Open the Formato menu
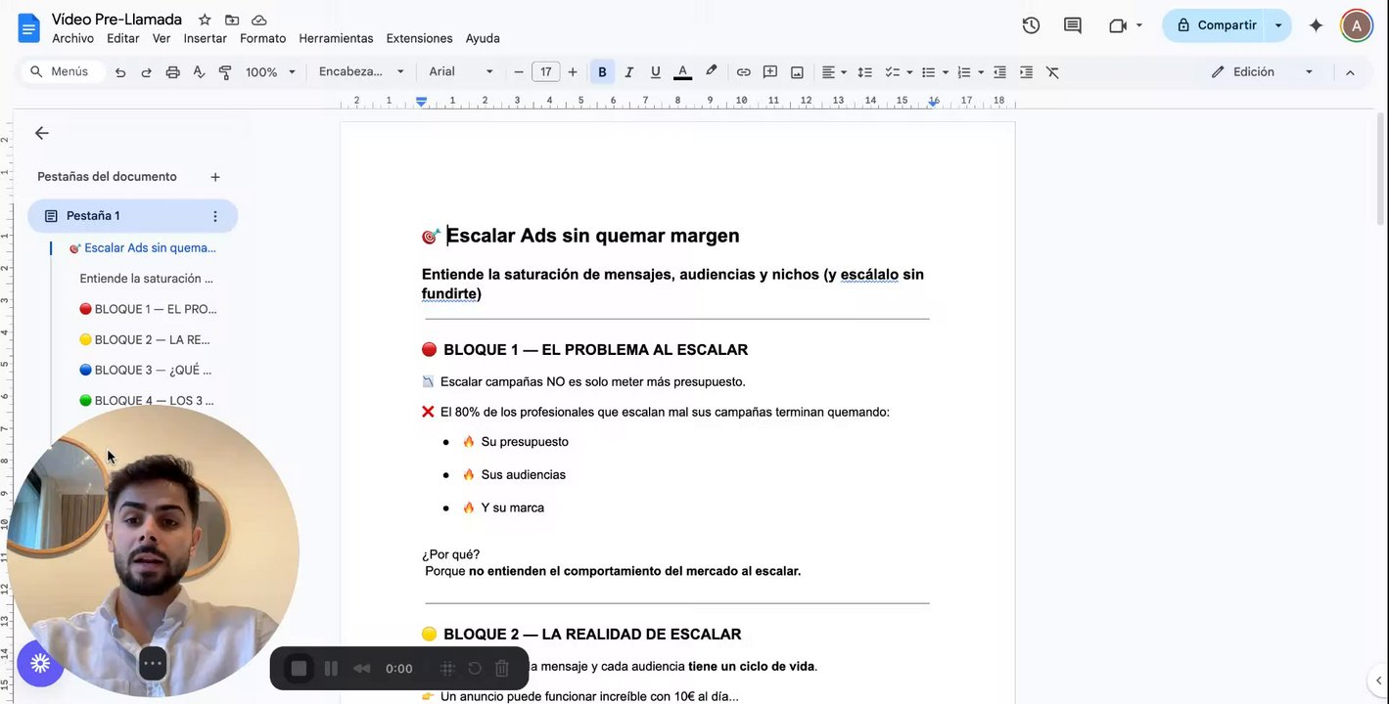This screenshot has height=704, width=1389. click(262, 38)
